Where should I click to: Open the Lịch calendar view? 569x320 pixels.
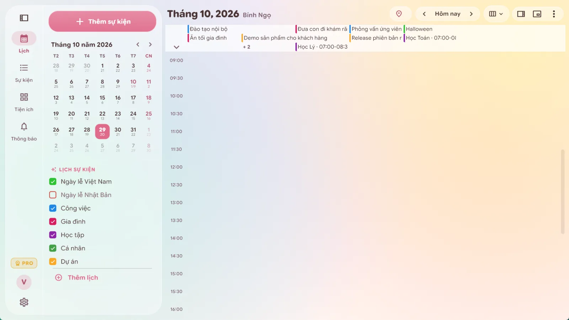pos(24,42)
